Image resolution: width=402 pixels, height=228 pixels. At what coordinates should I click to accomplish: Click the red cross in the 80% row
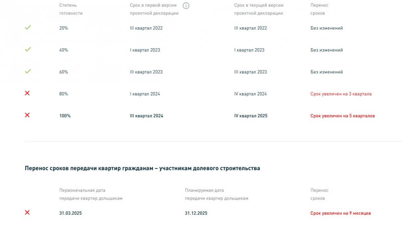point(27,93)
